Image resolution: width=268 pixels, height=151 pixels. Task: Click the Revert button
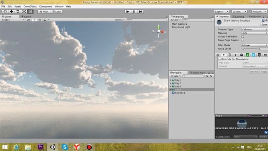click(254, 72)
